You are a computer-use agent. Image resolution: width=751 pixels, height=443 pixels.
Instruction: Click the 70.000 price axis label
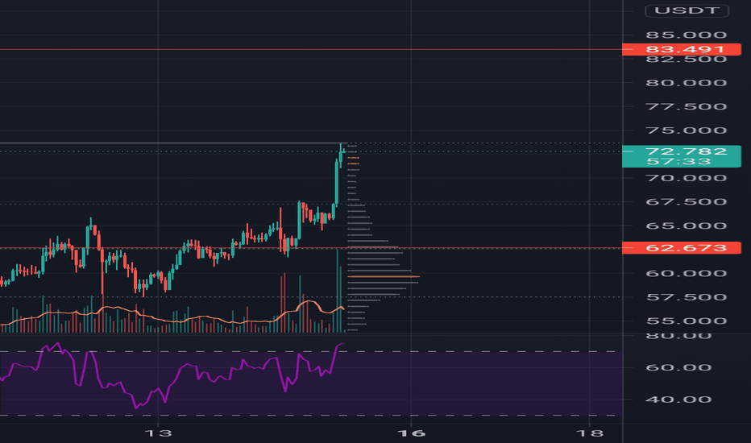coord(686,178)
